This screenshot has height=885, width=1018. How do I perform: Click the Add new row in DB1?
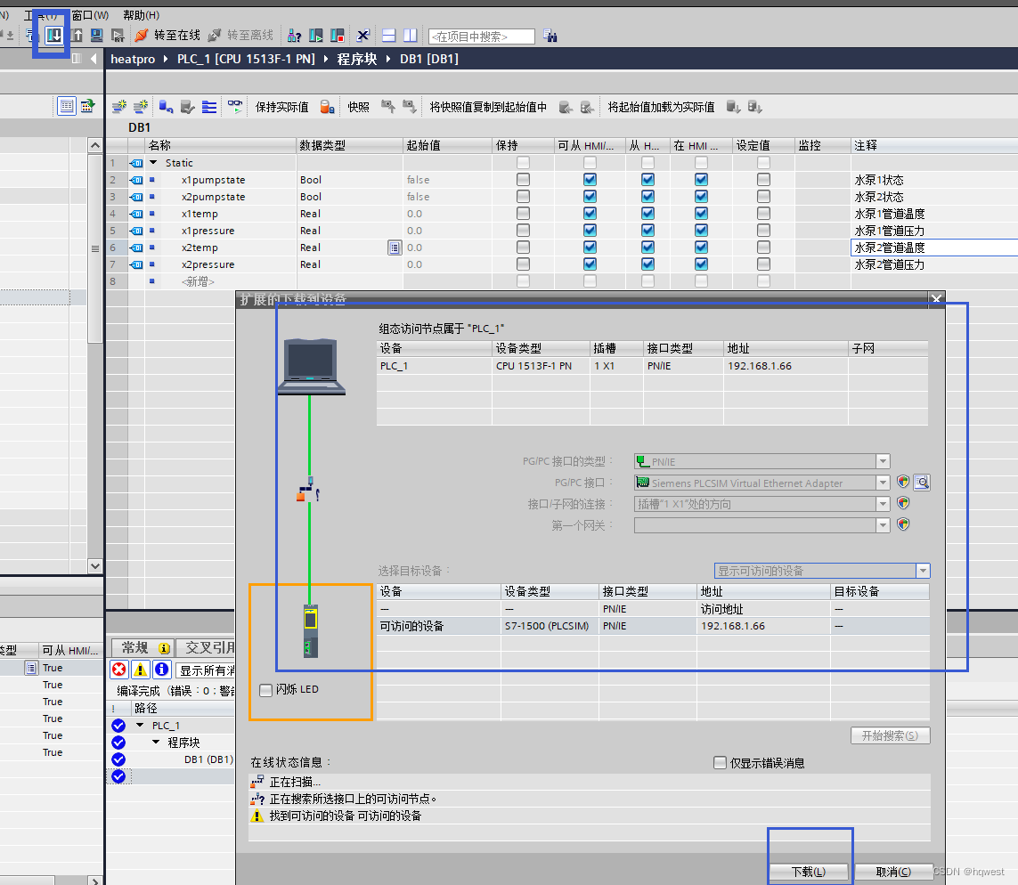[x=198, y=281]
